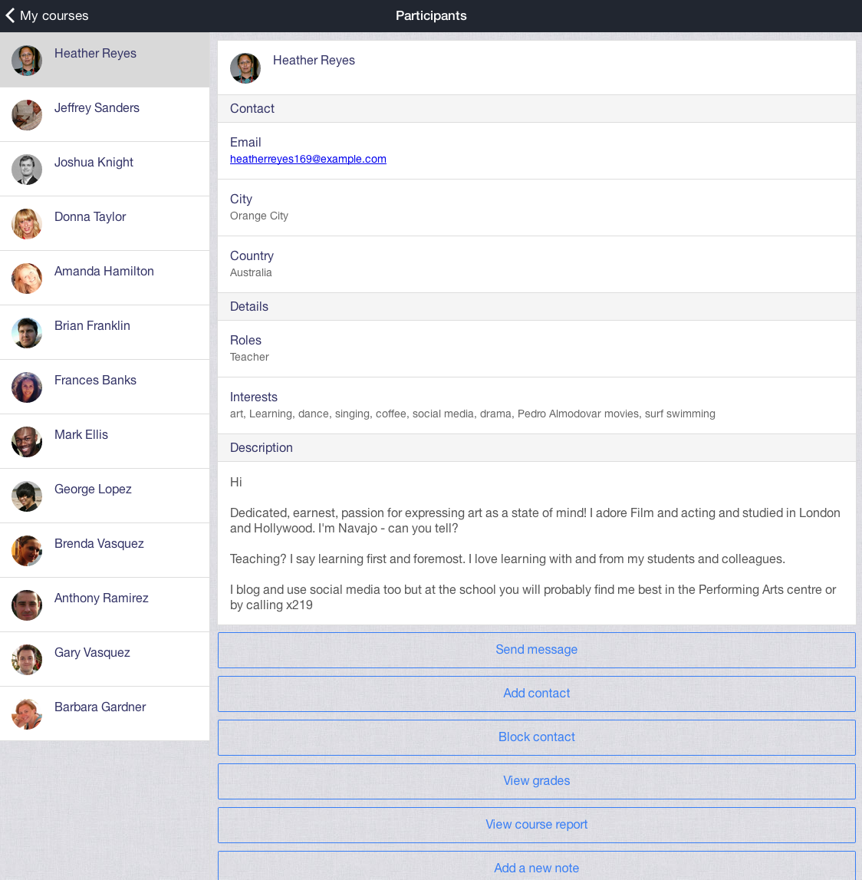Click the 'Hi' greeting in description
862x880 pixels.
[x=236, y=482]
